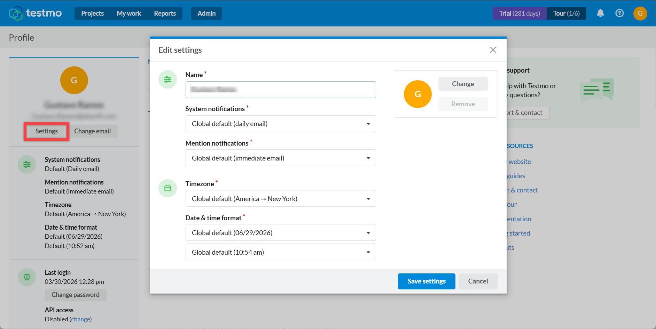Viewport: 656px width, 329px height.
Task: Open the Reports menu
Action: tap(165, 13)
